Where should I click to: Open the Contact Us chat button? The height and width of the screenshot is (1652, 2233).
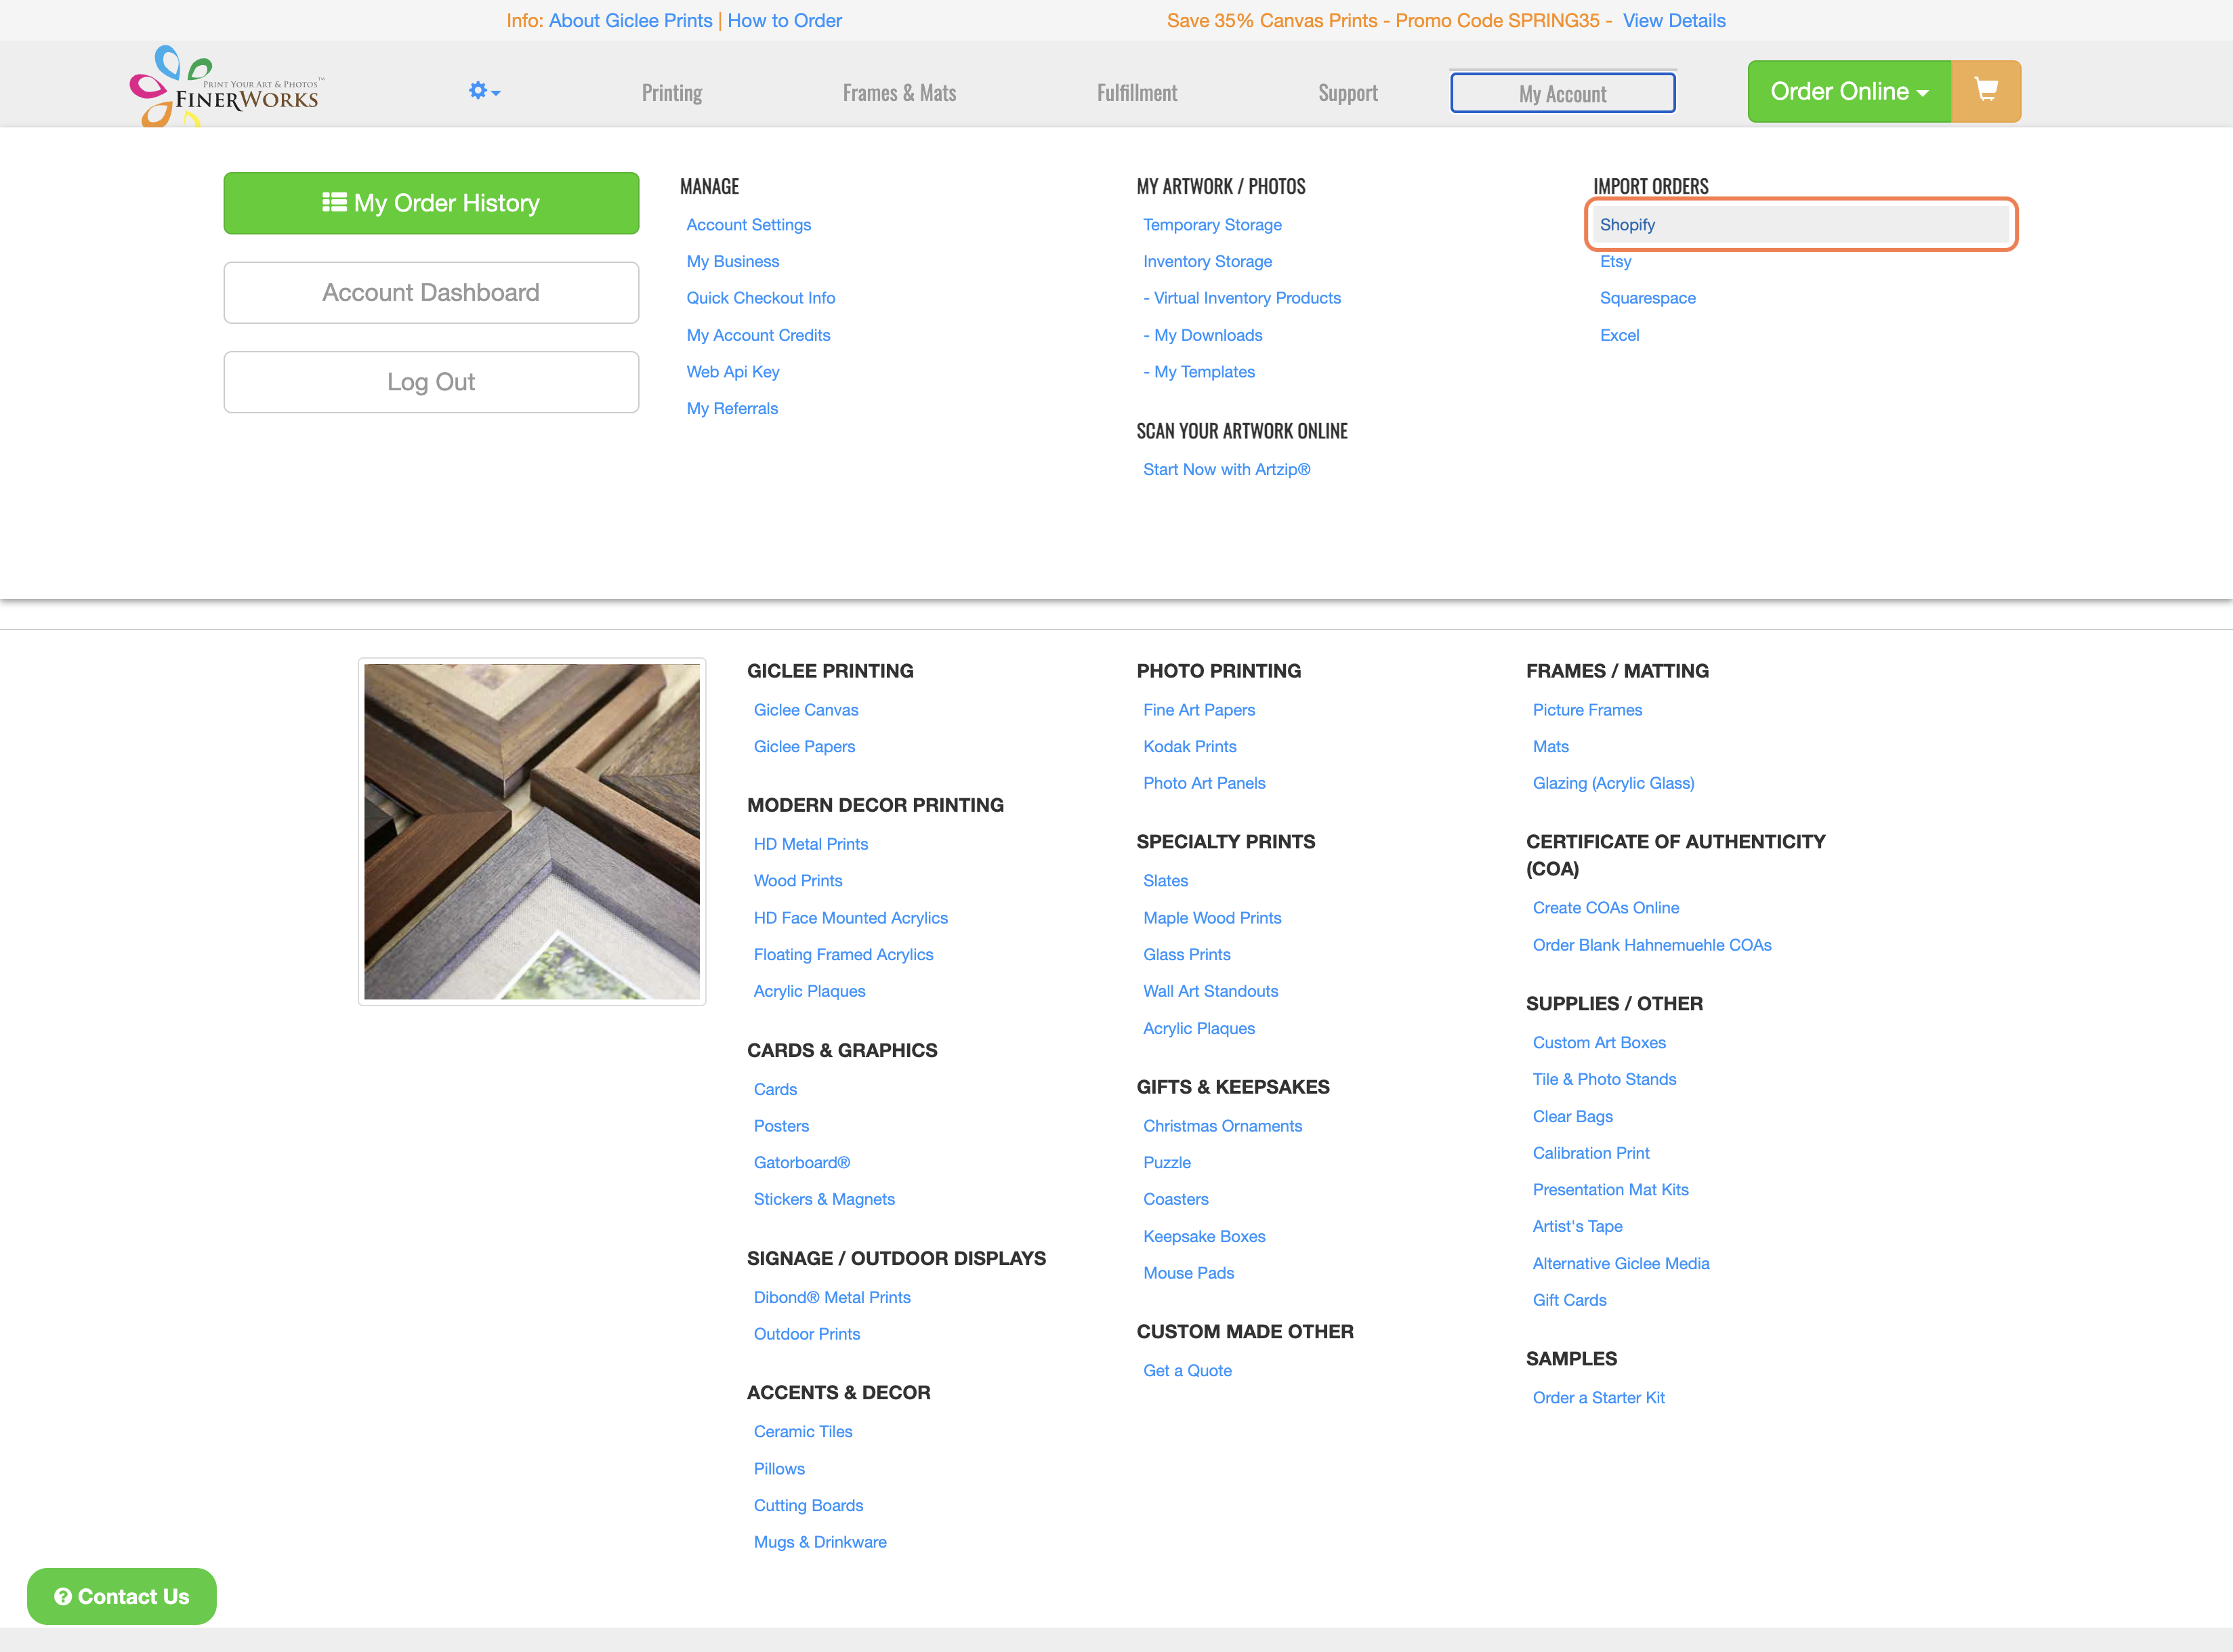click(122, 1596)
